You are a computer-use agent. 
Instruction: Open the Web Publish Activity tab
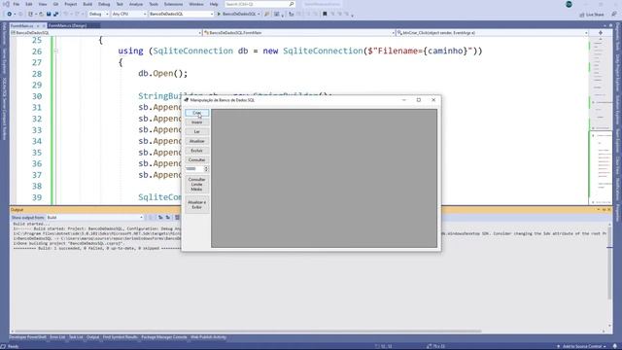209,337
